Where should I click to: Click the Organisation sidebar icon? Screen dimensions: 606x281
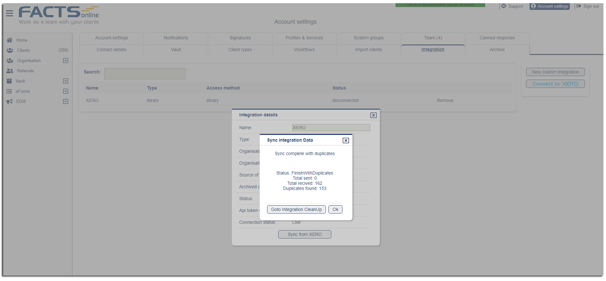point(10,60)
